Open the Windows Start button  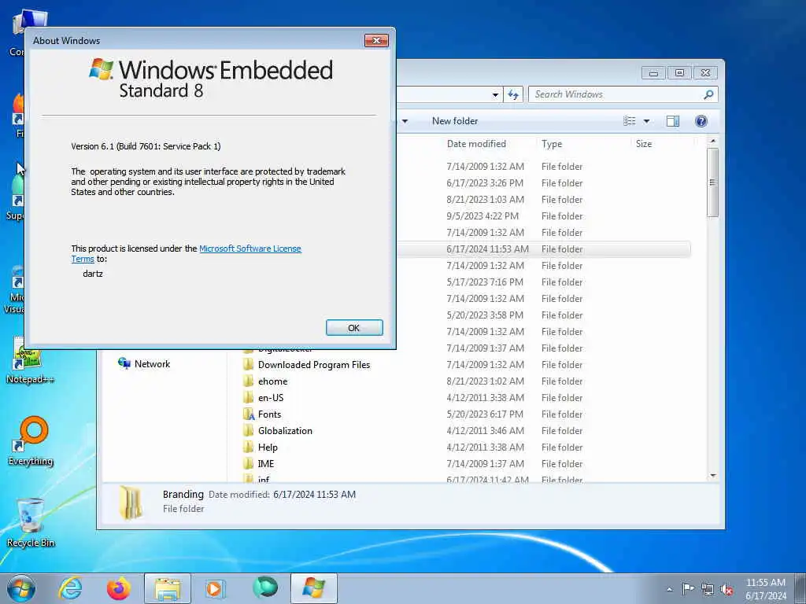point(21,588)
